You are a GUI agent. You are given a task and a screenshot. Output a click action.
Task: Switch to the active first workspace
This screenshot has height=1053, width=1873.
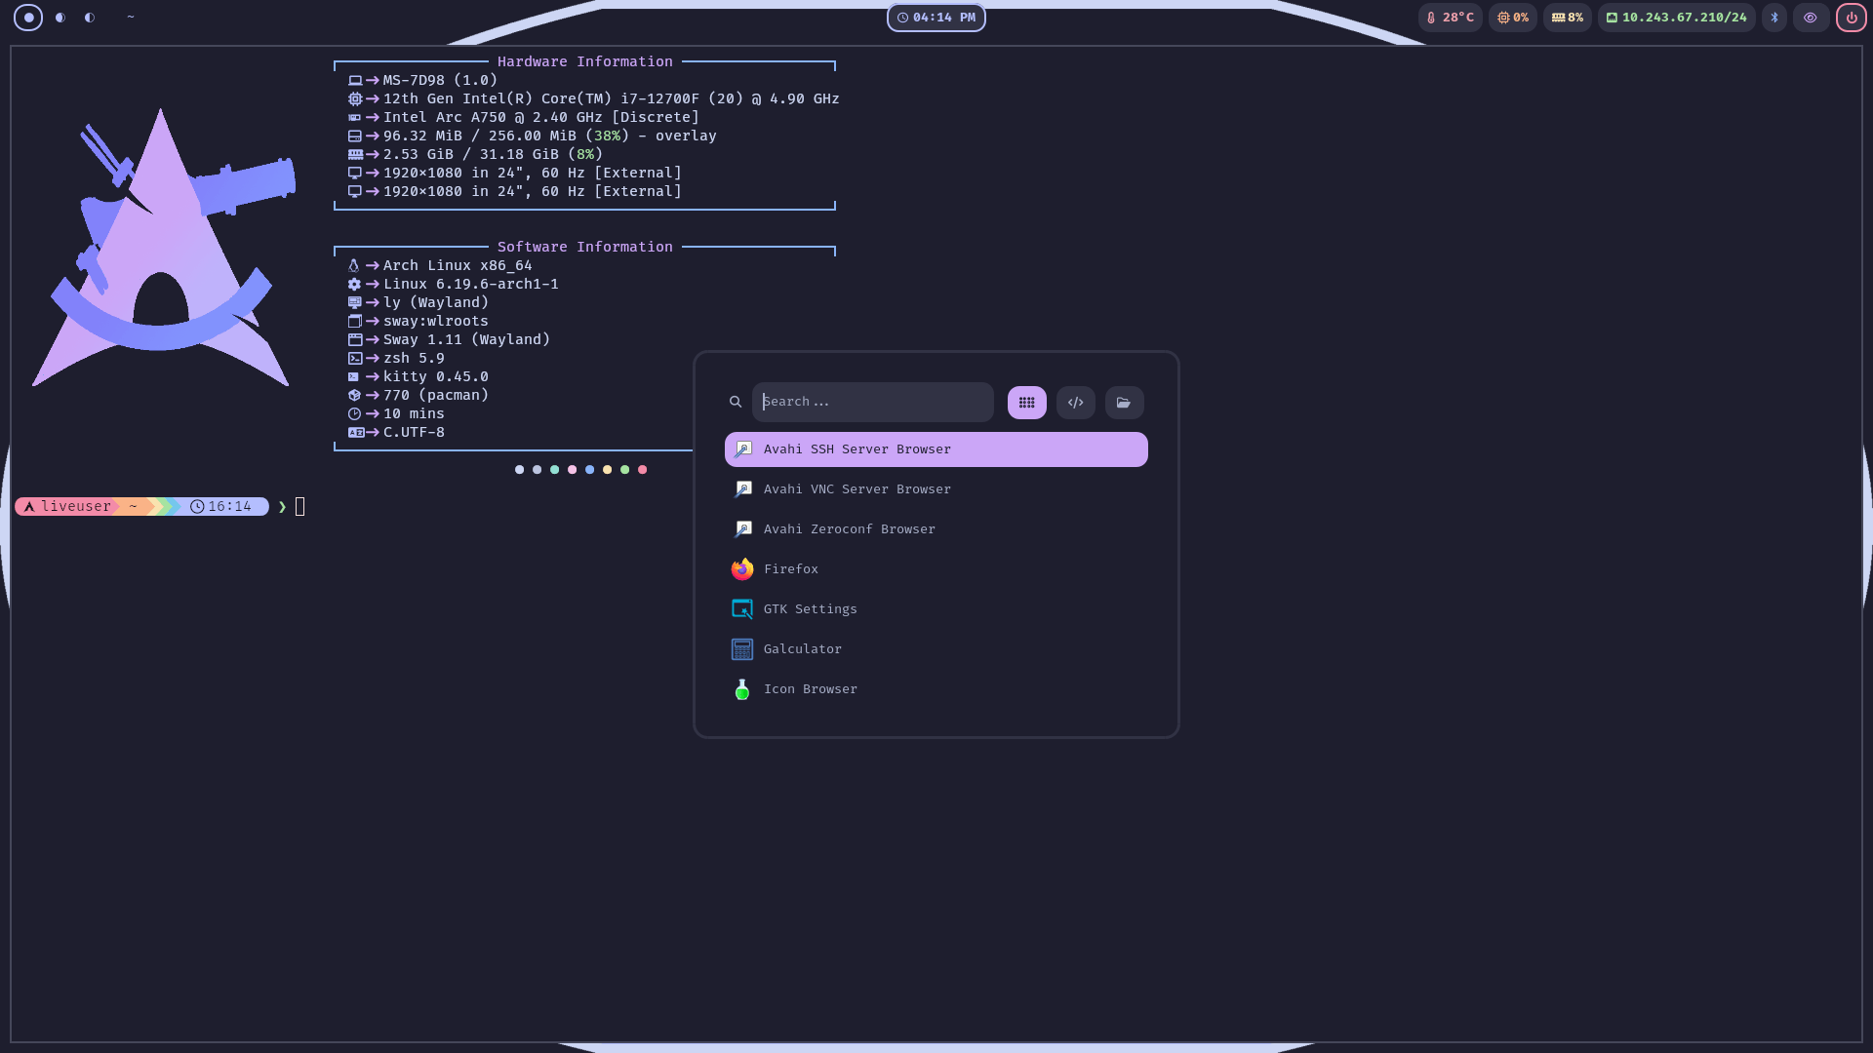coord(28,18)
